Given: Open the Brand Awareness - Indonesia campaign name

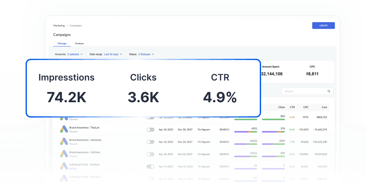Looking at the screenshot, I should 85,140.
